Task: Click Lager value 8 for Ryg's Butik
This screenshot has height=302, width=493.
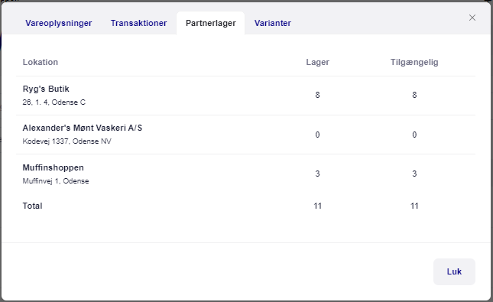Action: 317,95
